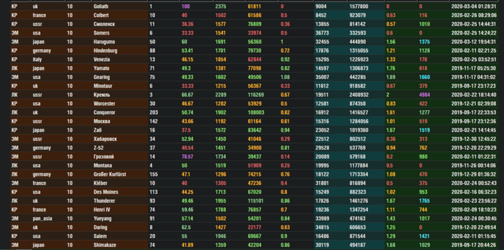The height and width of the screenshot is (250, 504).
Task: Select the Z-52 ship entry
Action: [98, 148]
